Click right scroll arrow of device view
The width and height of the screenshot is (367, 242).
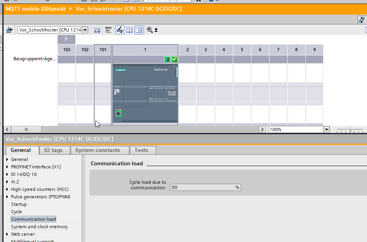click(x=262, y=129)
